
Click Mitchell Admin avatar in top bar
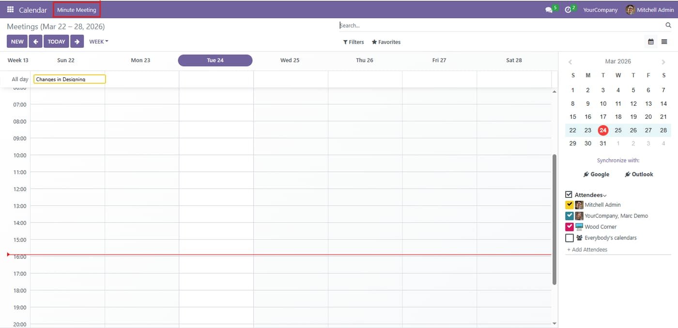tap(630, 10)
